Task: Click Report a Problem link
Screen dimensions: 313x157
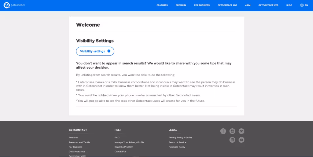Action: coord(124,147)
